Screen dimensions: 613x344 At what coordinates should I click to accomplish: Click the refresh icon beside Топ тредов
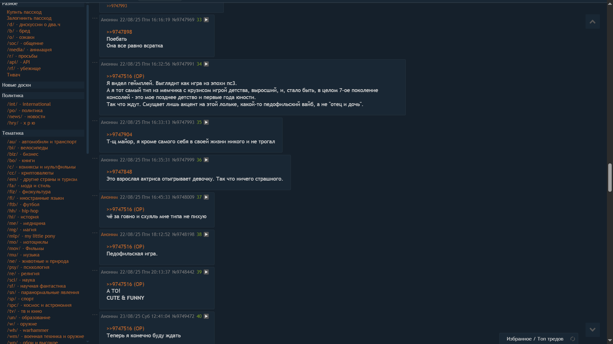click(573, 339)
